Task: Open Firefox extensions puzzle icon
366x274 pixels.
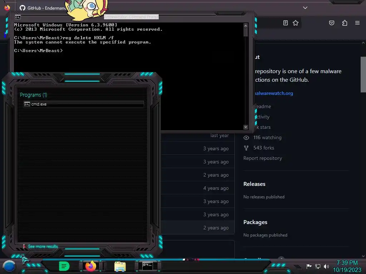Action: pos(345,23)
